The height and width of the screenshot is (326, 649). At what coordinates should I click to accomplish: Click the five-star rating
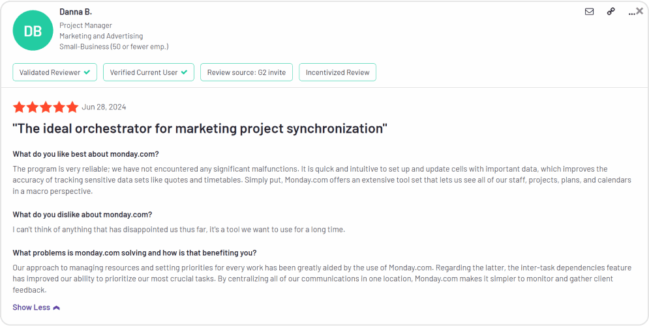click(x=46, y=107)
